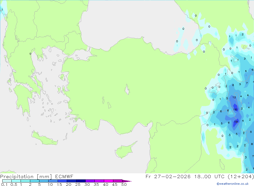Click the lightest cyan 0.1–0.5 legend swatch
Image resolution: width=254 pixels, height=186 pixels.
(x=7, y=181)
